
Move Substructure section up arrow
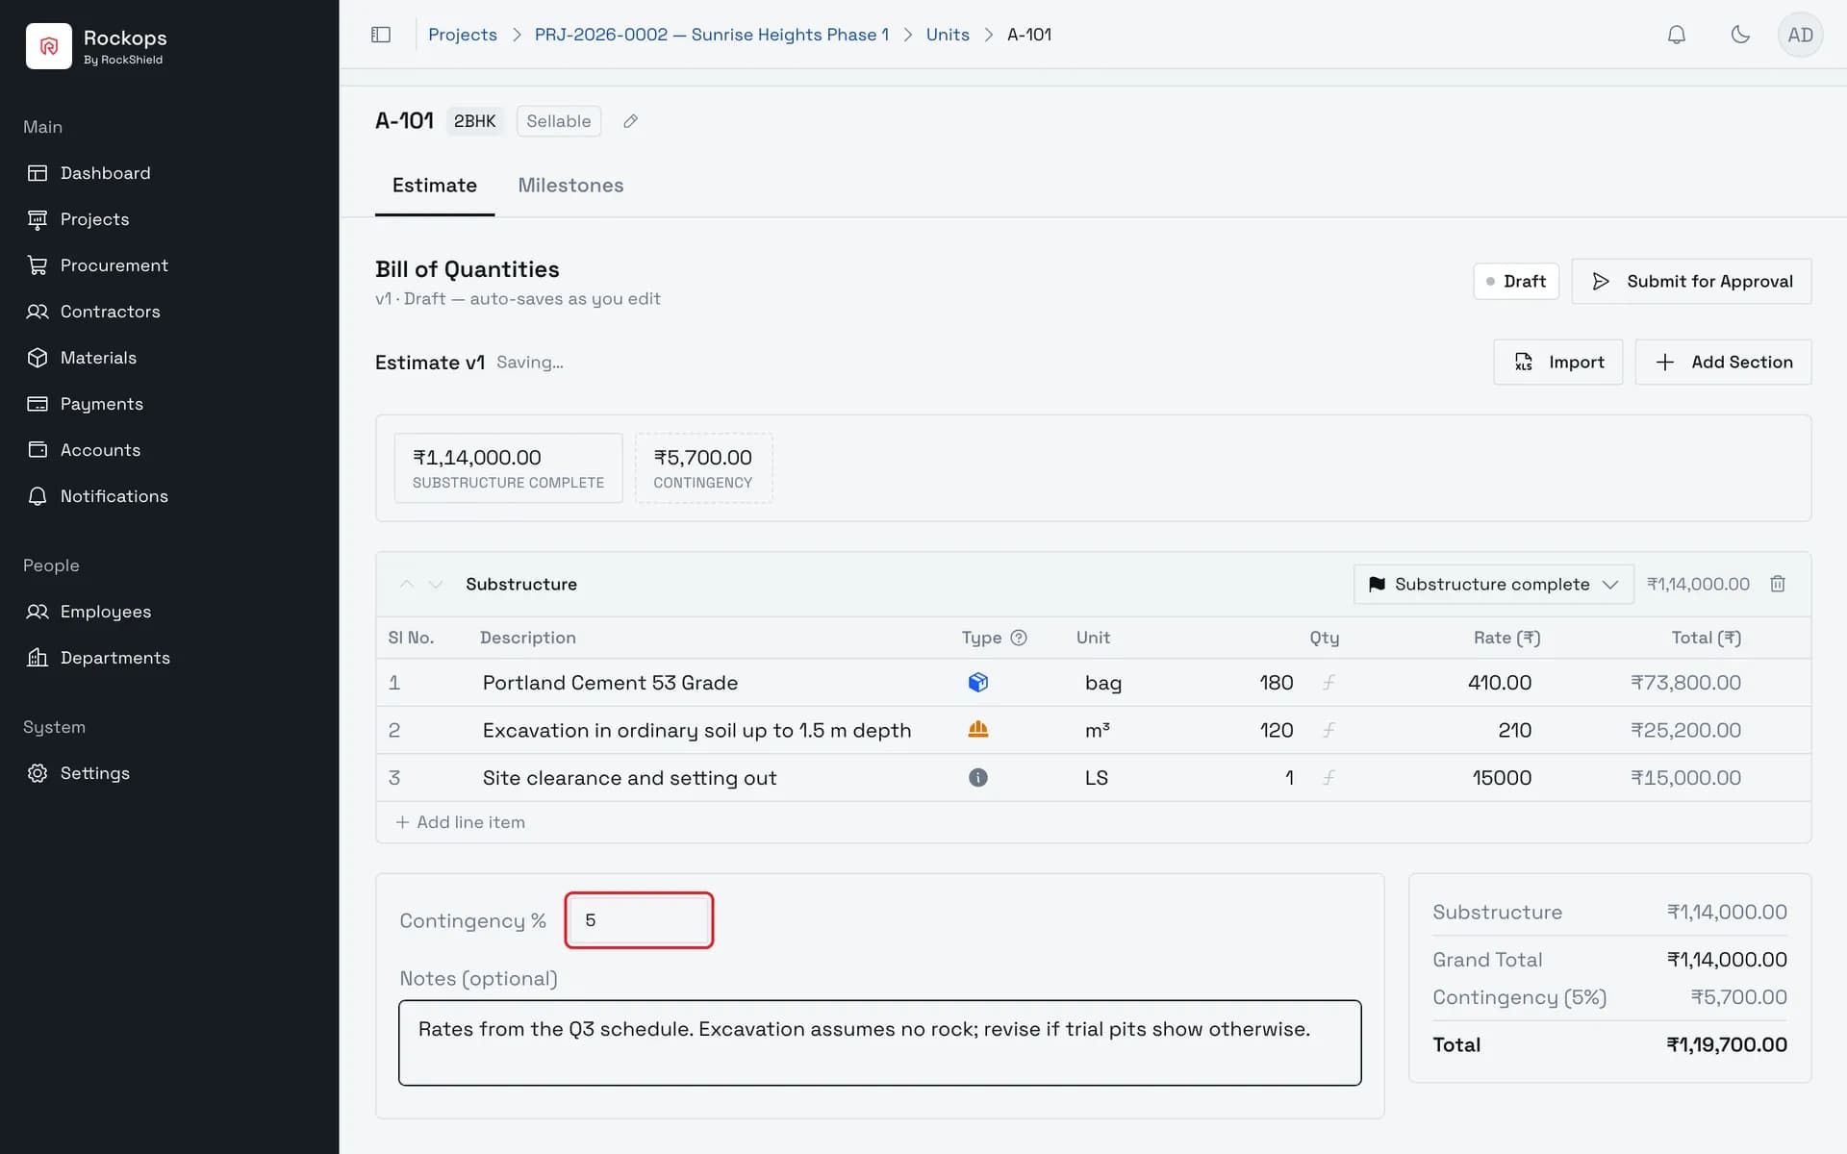point(407,584)
